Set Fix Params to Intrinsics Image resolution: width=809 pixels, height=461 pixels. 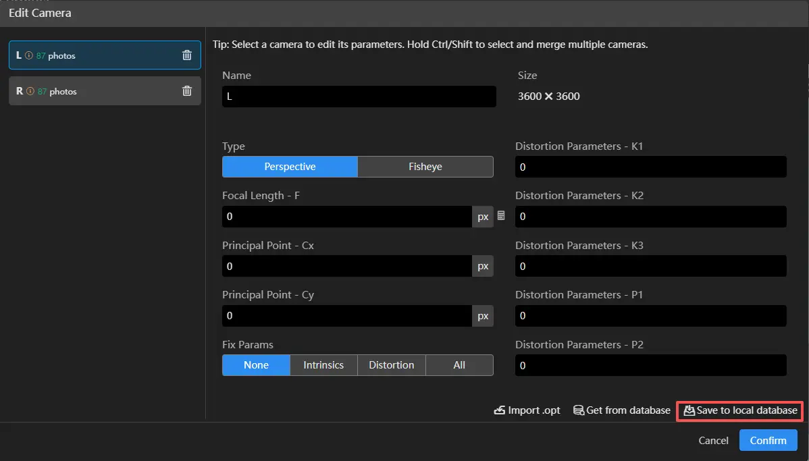pyautogui.click(x=323, y=365)
